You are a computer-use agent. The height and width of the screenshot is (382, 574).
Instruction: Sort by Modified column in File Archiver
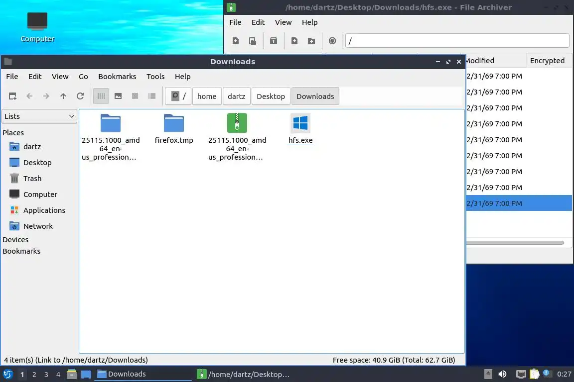point(496,61)
